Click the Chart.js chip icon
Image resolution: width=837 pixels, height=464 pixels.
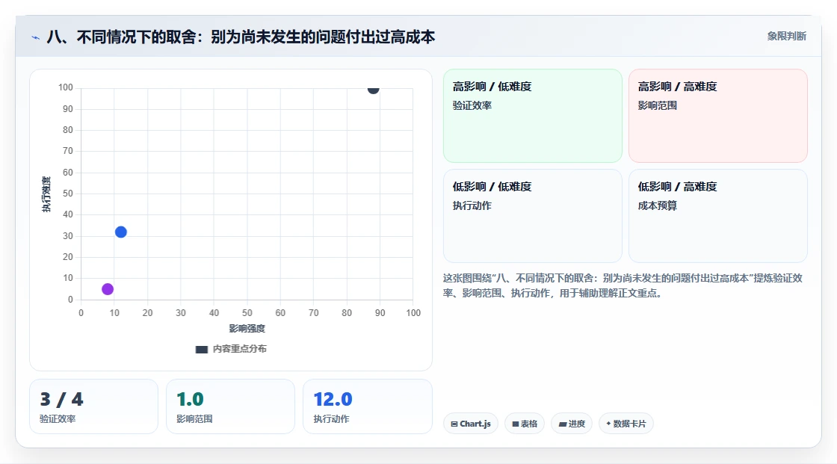[x=454, y=424]
